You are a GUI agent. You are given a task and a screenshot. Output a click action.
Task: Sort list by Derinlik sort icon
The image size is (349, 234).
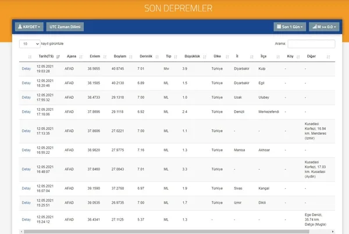tap(158, 57)
